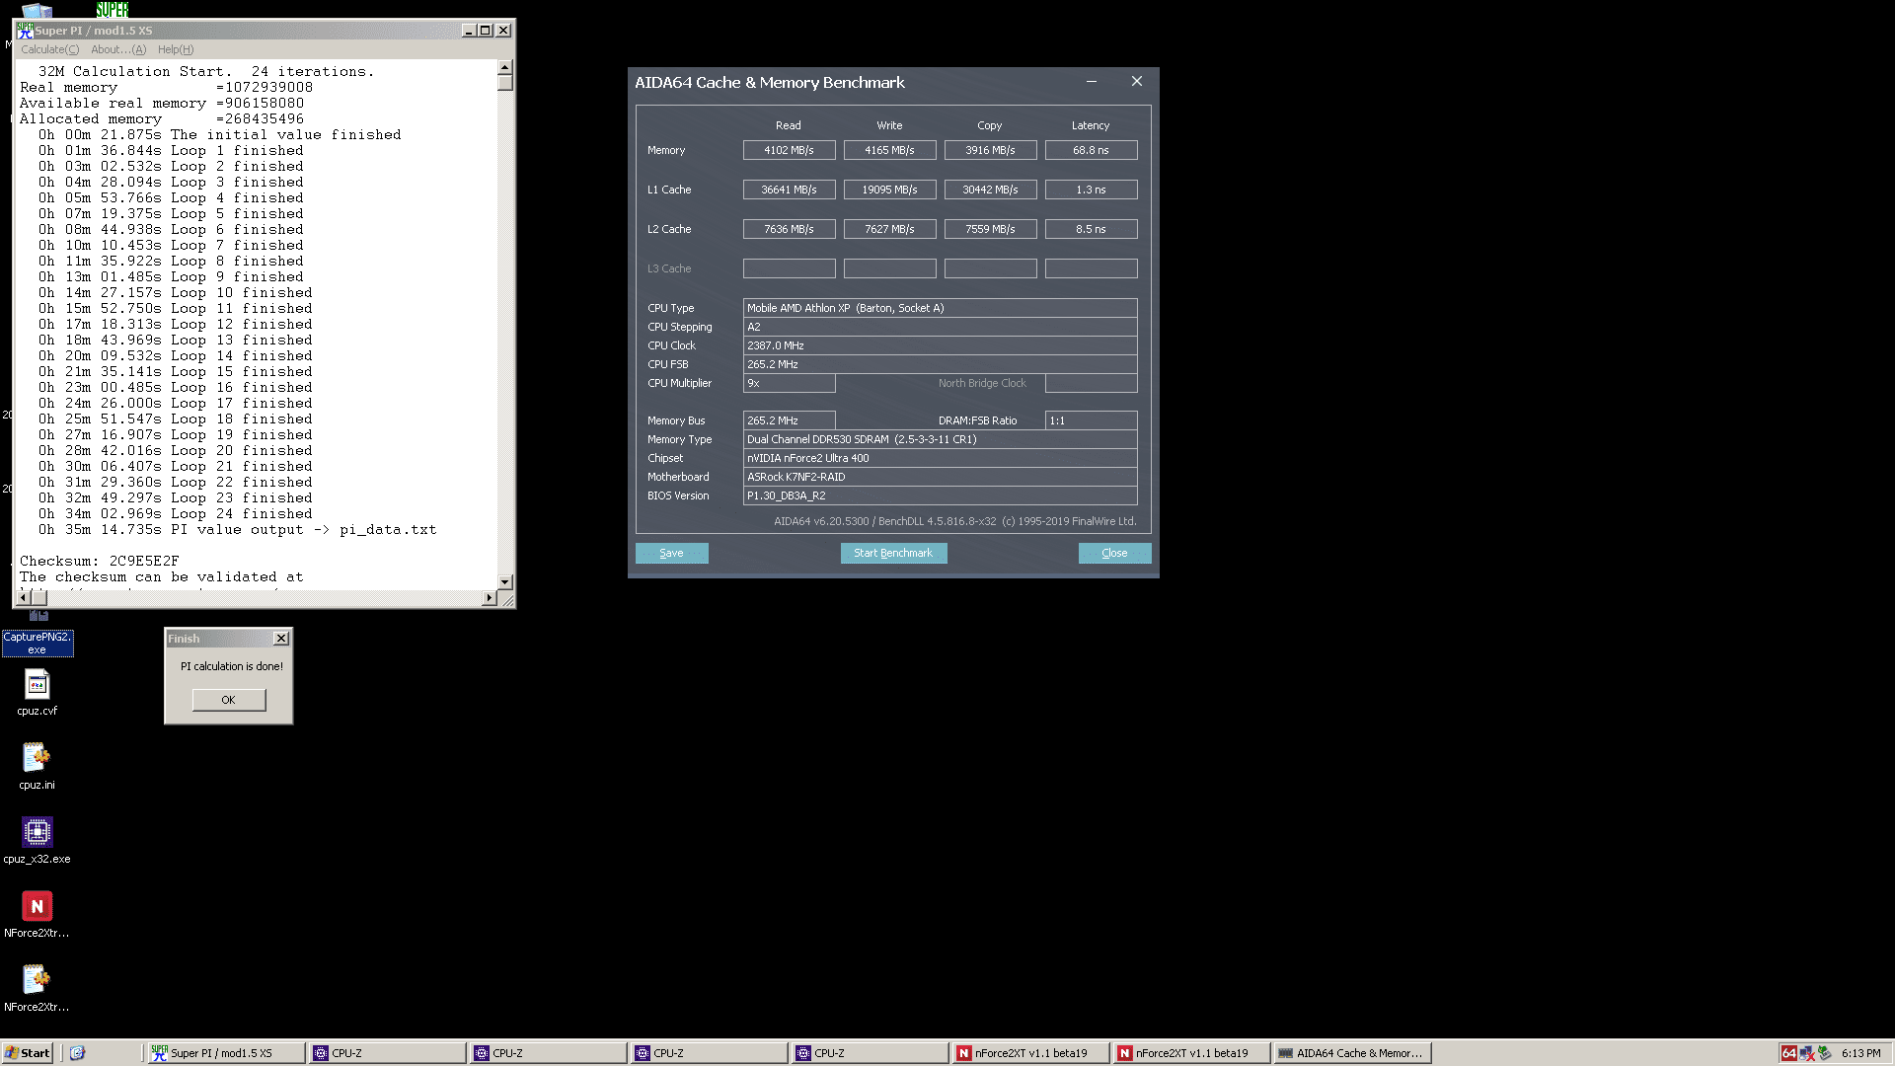Open the About...(A) menu in Super PI
Image resolution: width=1895 pixels, height=1066 pixels.
[118, 49]
